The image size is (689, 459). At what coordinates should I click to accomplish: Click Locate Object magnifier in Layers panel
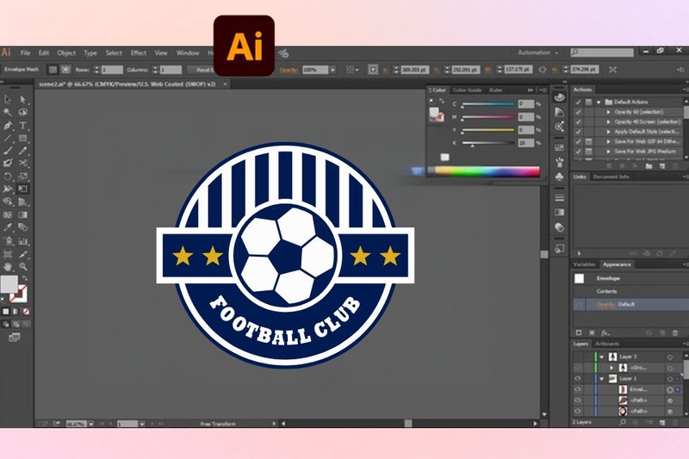(x=623, y=422)
